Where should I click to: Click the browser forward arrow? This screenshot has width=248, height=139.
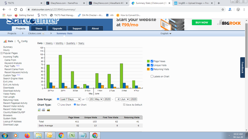pyautogui.click(x=10, y=9)
